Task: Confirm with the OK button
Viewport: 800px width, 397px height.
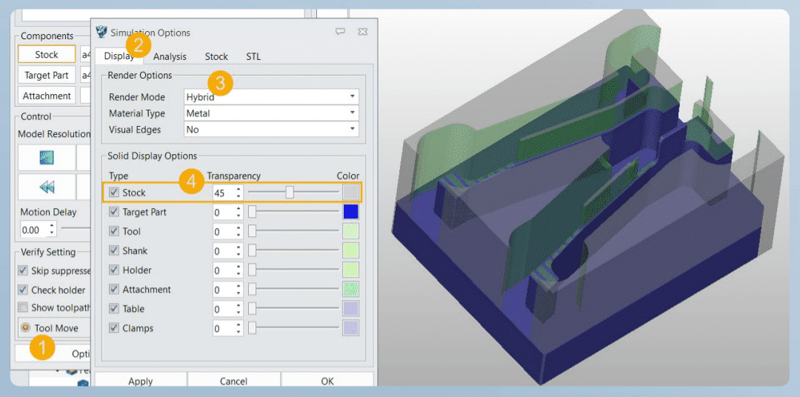Action: tap(327, 380)
